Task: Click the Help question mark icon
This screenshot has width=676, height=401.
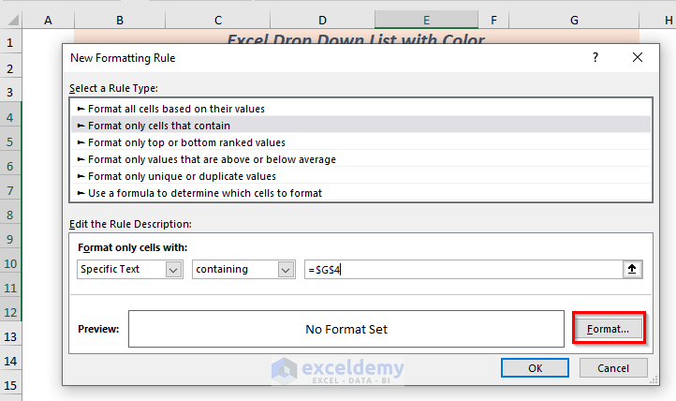Action: pos(595,58)
